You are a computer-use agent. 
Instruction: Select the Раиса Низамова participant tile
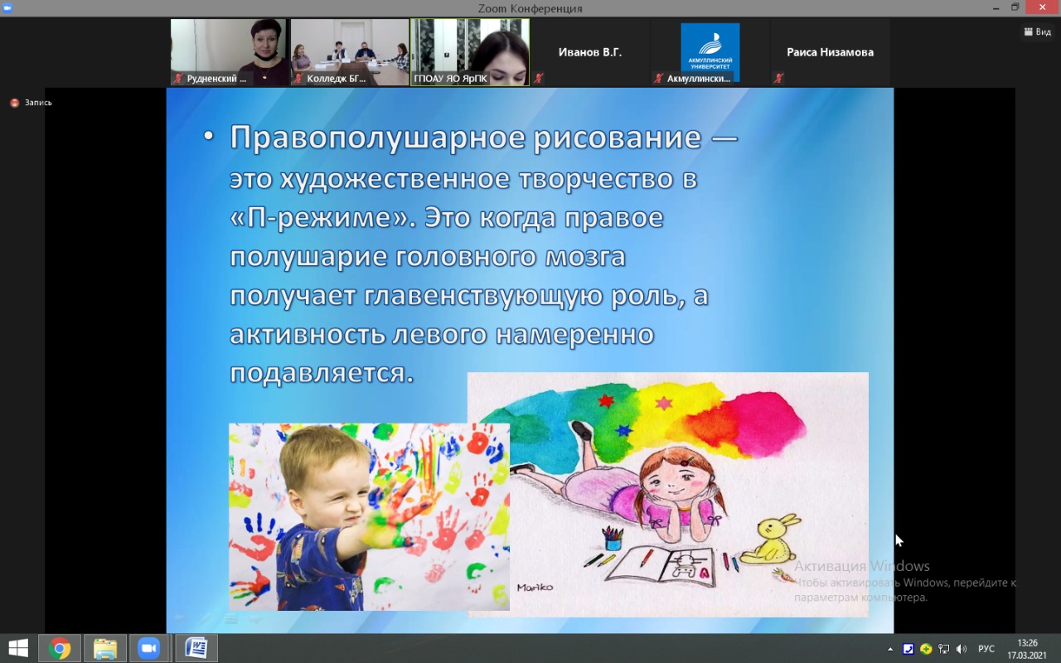point(830,52)
